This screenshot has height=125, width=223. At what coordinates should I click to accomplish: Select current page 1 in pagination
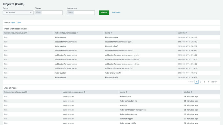point(197,82)
